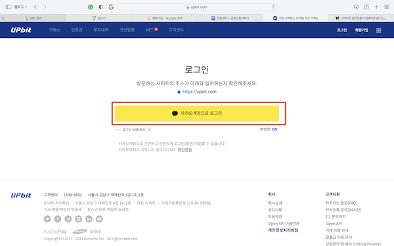Open 고객센터 menu in header
Screen dimensions: 394x246
176,30
